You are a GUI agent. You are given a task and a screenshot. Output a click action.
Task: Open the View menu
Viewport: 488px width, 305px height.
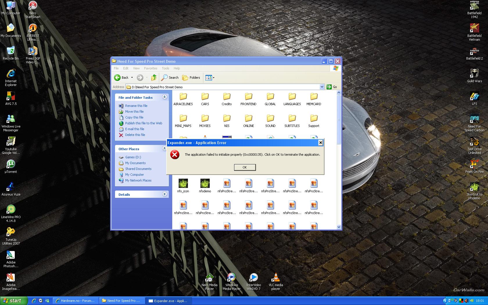point(136,68)
